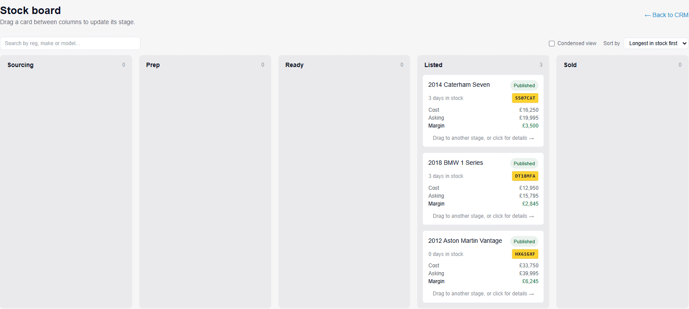Viewport: 689px width, 309px height.
Task: Open the 2014 Caterham Seven card title
Action: pyautogui.click(x=459, y=85)
